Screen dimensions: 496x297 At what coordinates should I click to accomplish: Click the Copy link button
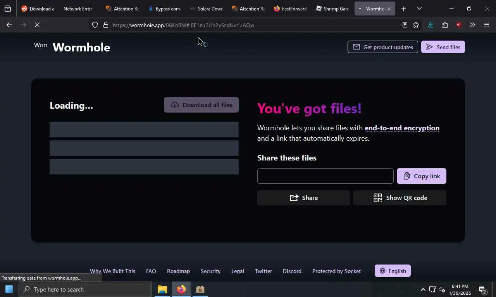(422, 176)
